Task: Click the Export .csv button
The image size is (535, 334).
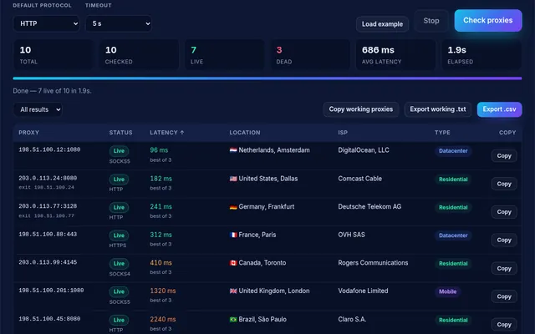Action: point(499,109)
